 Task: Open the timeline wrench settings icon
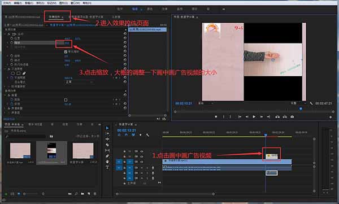click(x=147, y=135)
